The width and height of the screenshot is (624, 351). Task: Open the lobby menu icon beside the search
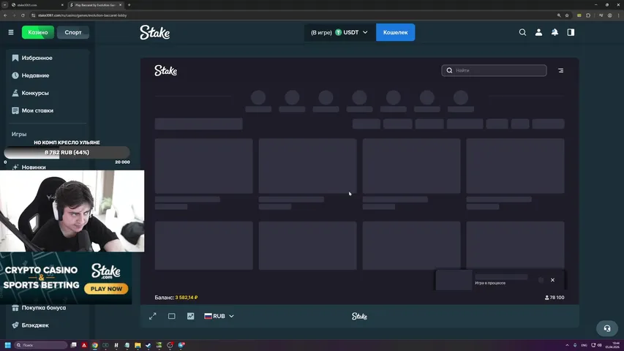560,71
